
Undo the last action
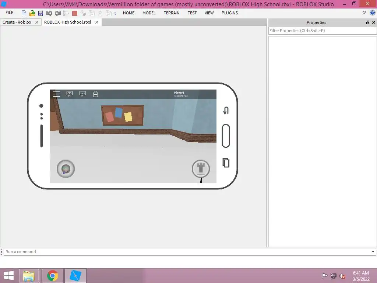pyautogui.click(x=49, y=13)
